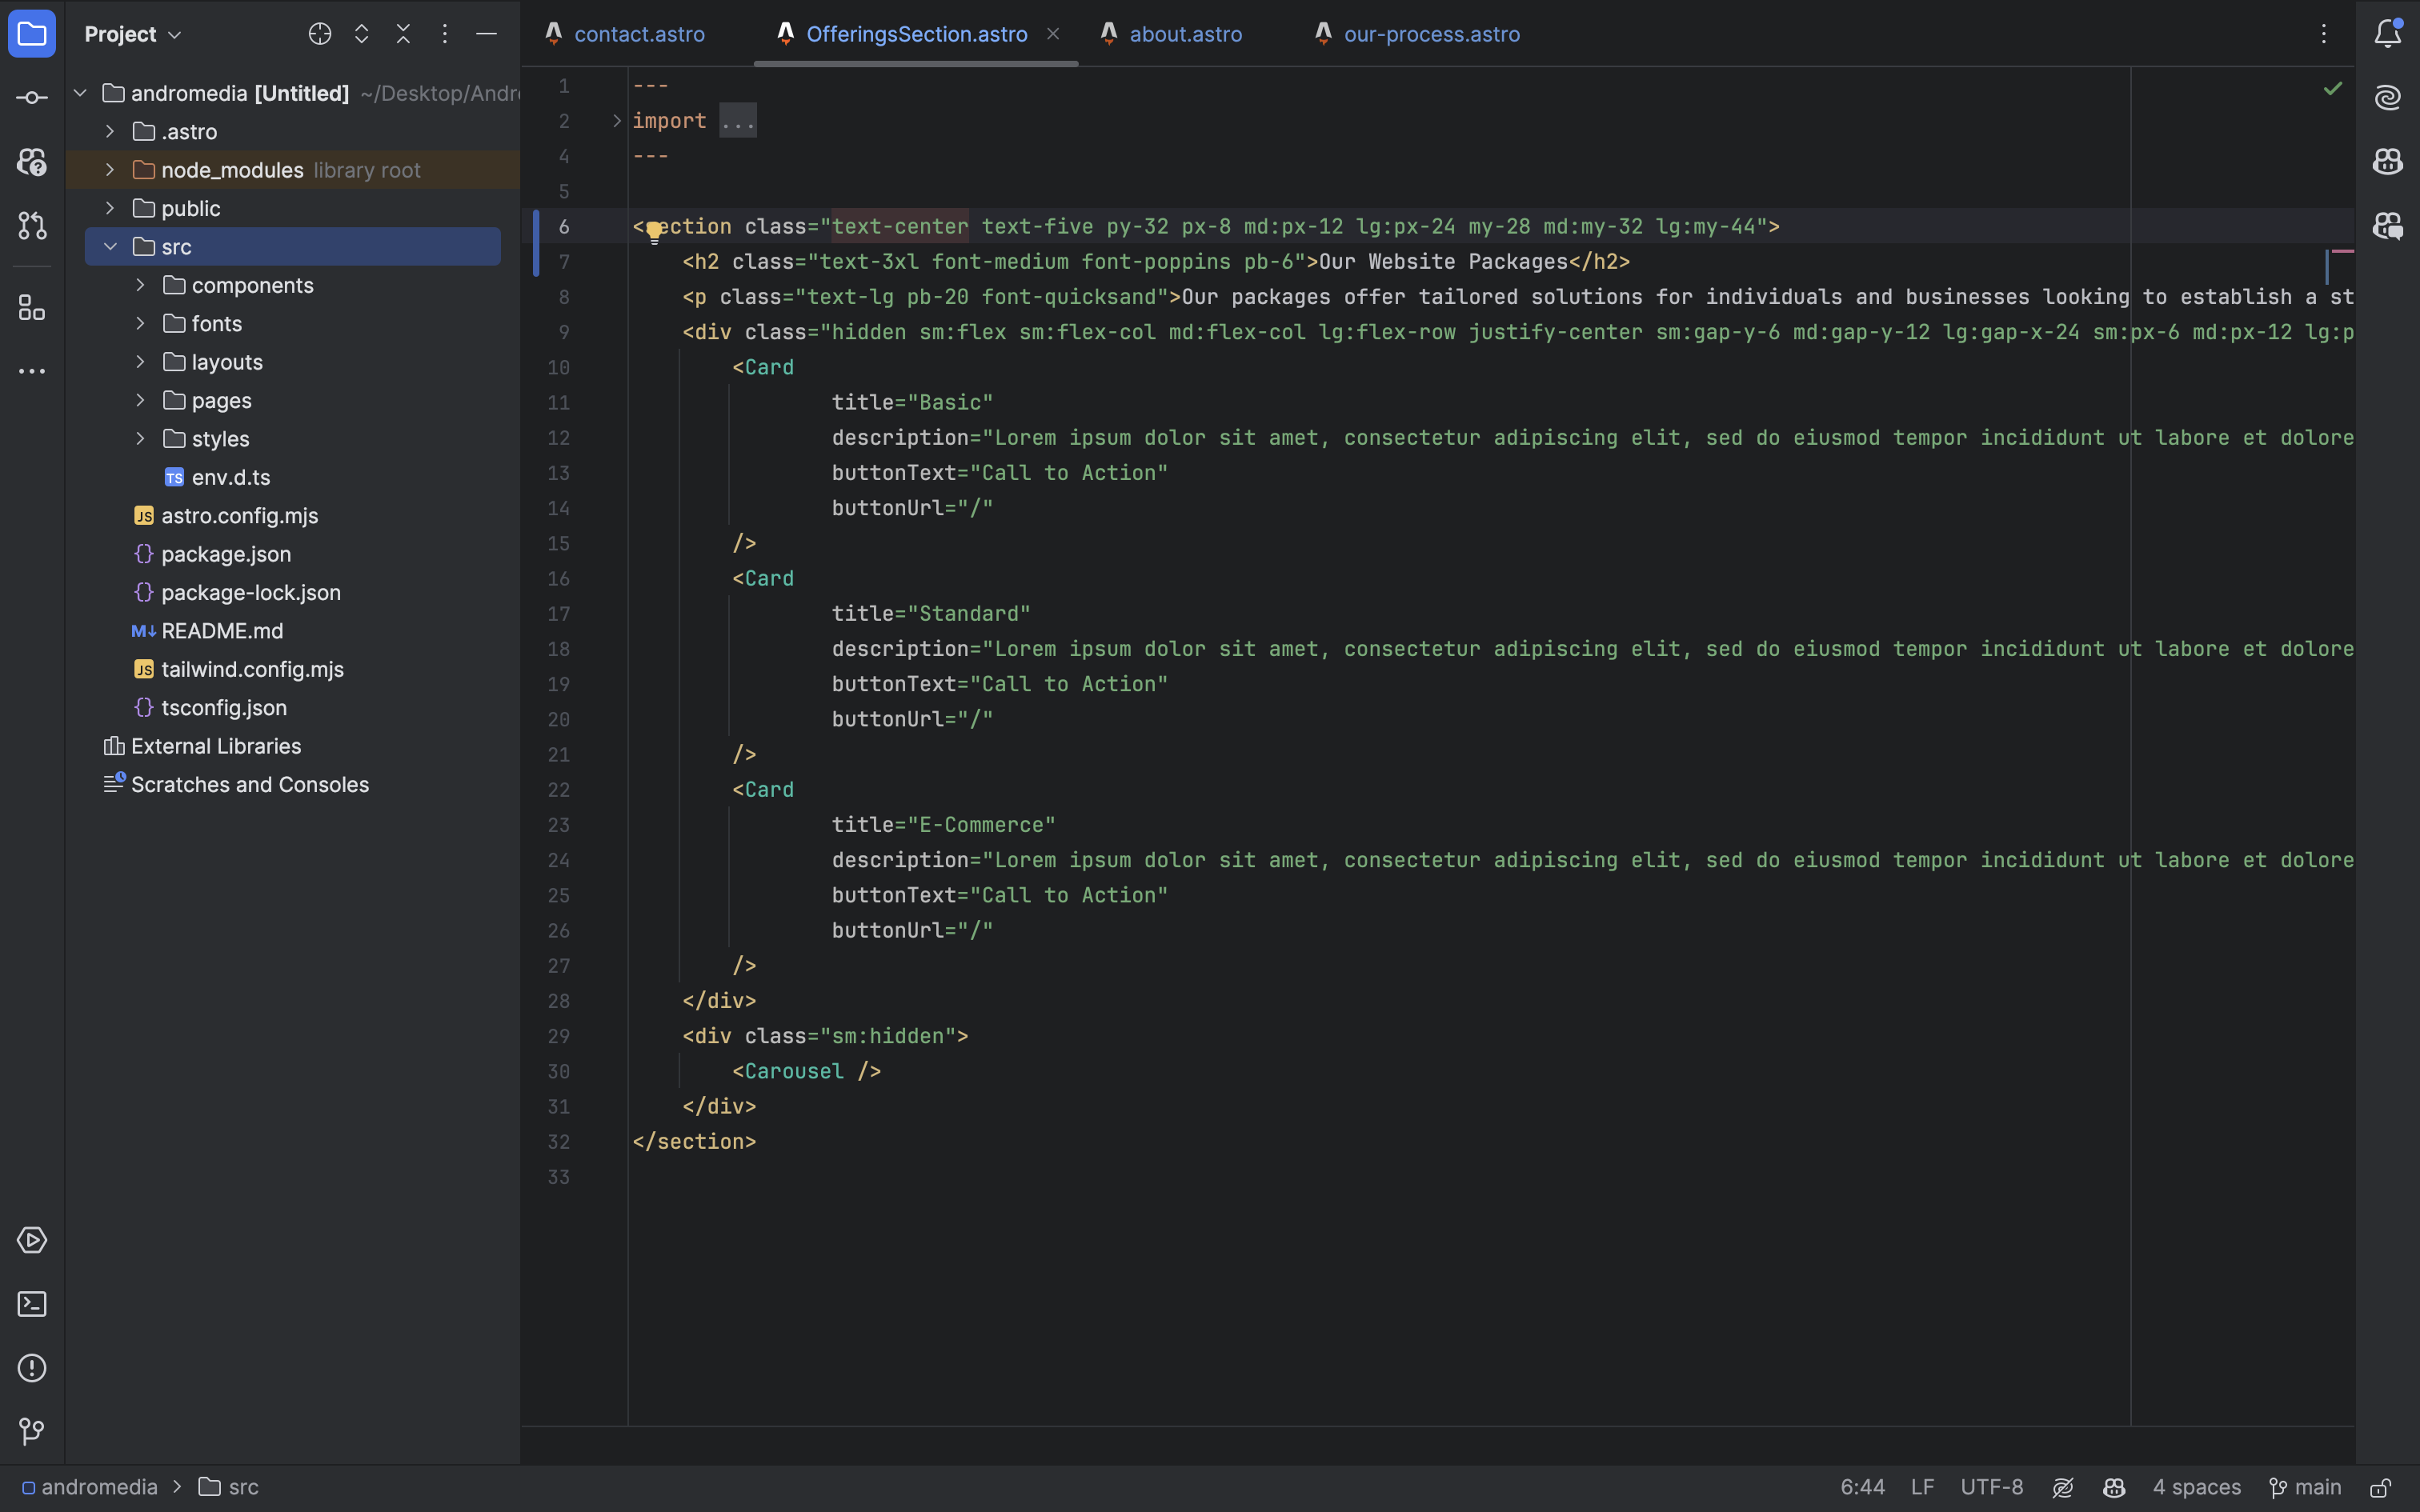Image resolution: width=2420 pixels, height=1512 pixels.
Task: Select README.md file
Action: 222,631
